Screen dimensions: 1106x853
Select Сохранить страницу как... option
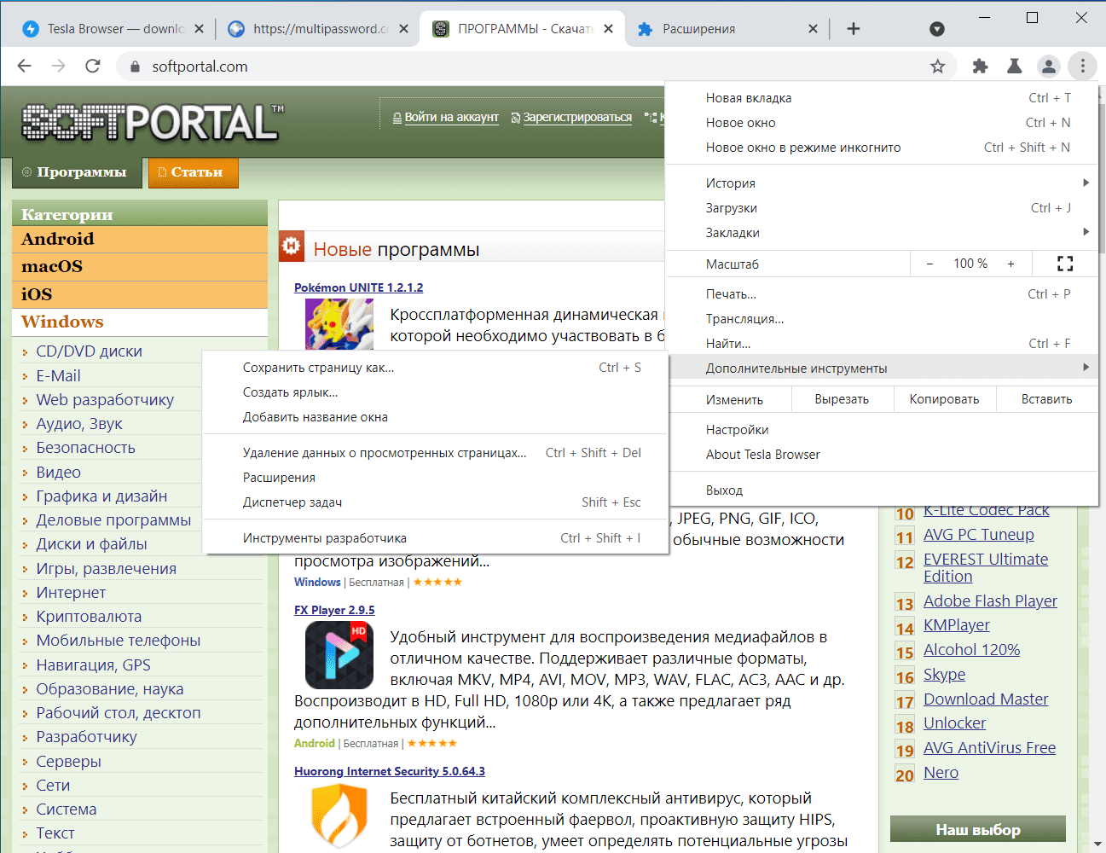coord(435,367)
